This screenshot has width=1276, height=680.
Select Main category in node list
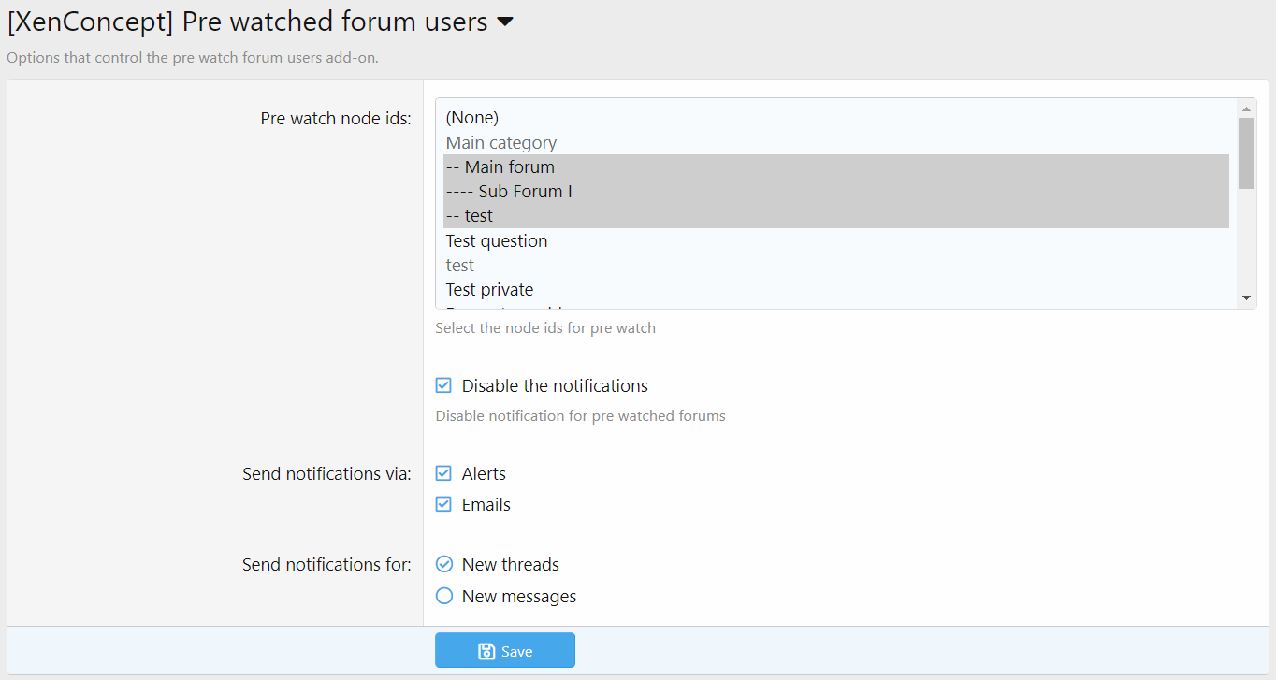pos(836,142)
